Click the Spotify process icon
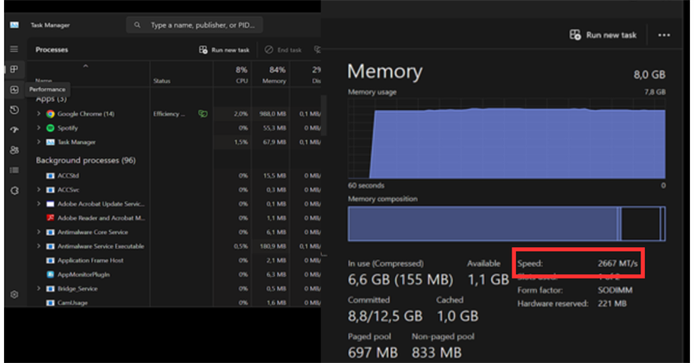Image resolution: width=694 pixels, height=363 pixels. [50, 128]
